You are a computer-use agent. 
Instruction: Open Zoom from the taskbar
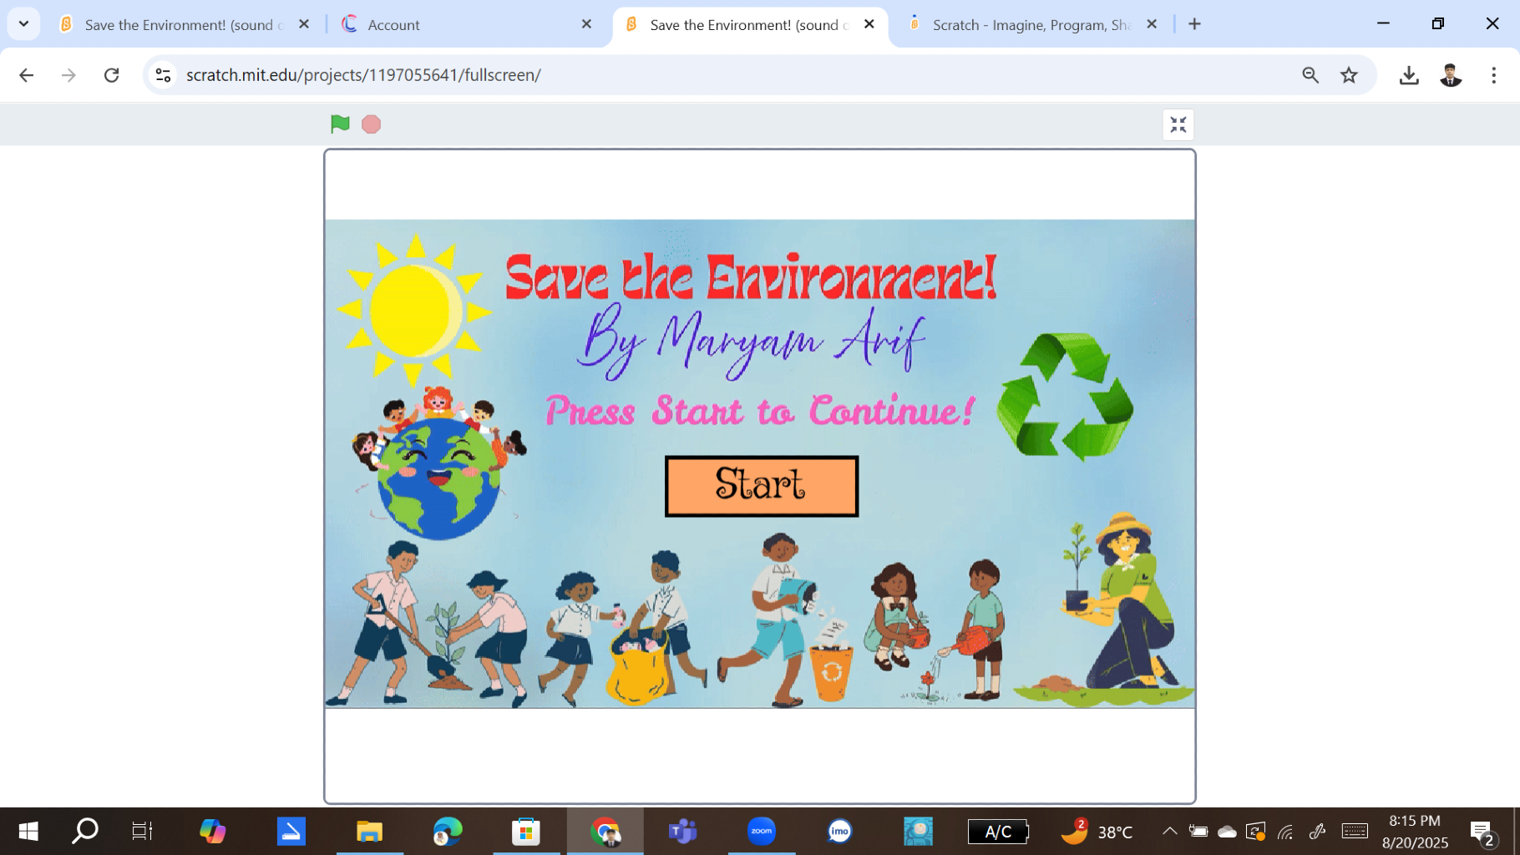(761, 832)
